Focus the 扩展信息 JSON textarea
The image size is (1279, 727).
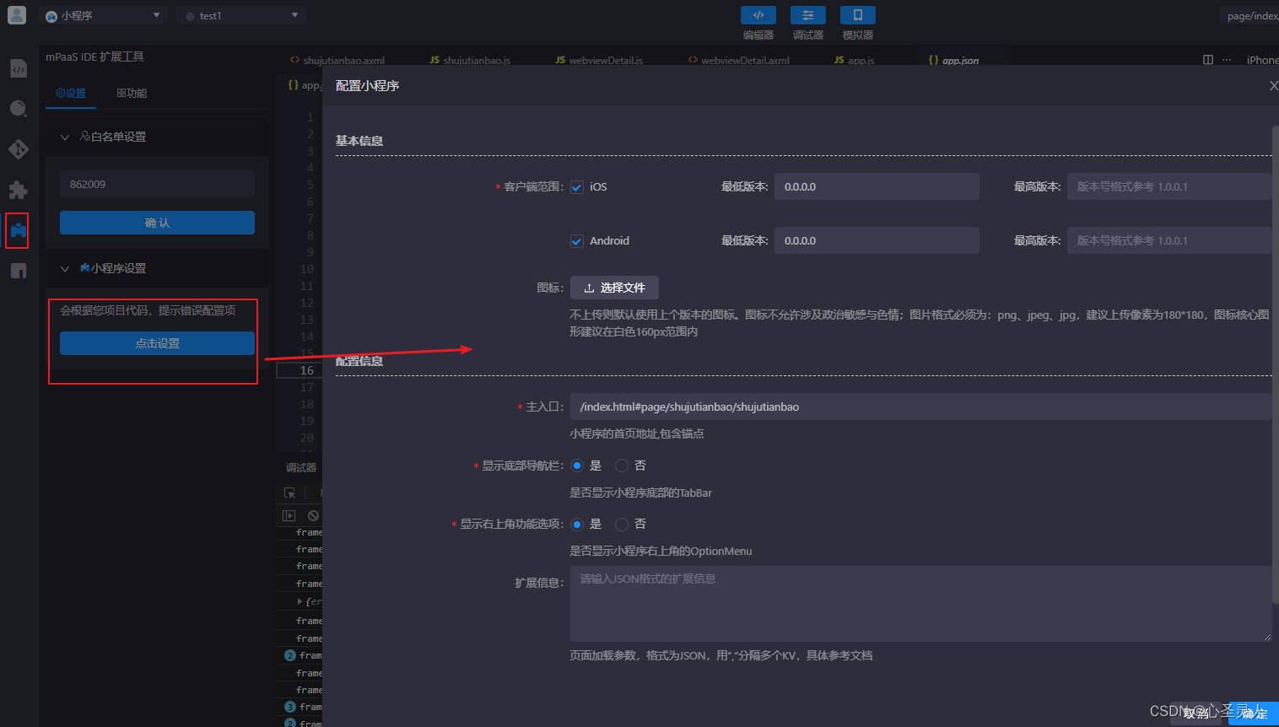921,604
